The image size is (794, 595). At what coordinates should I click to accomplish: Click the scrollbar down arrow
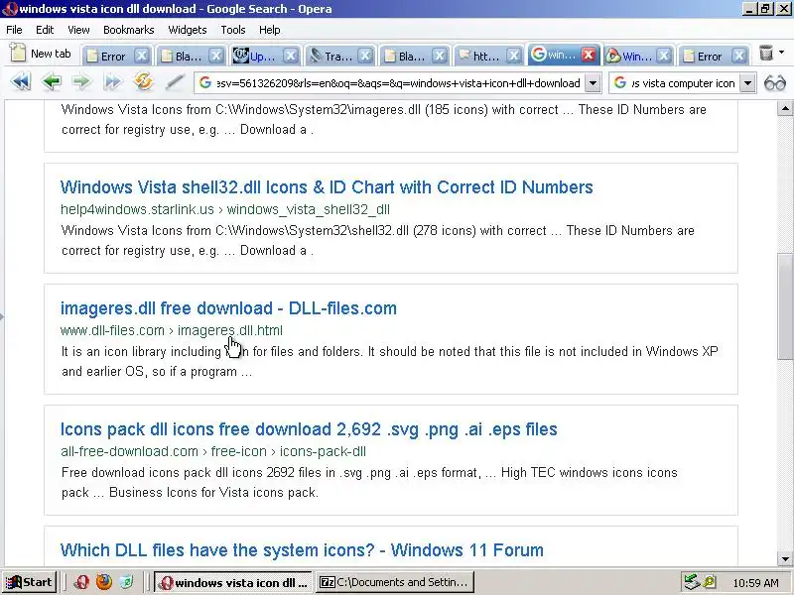click(x=785, y=559)
